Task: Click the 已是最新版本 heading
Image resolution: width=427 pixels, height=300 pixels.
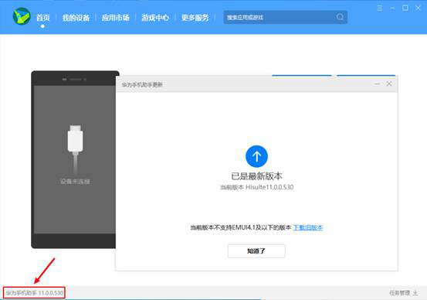Action: tap(256, 176)
